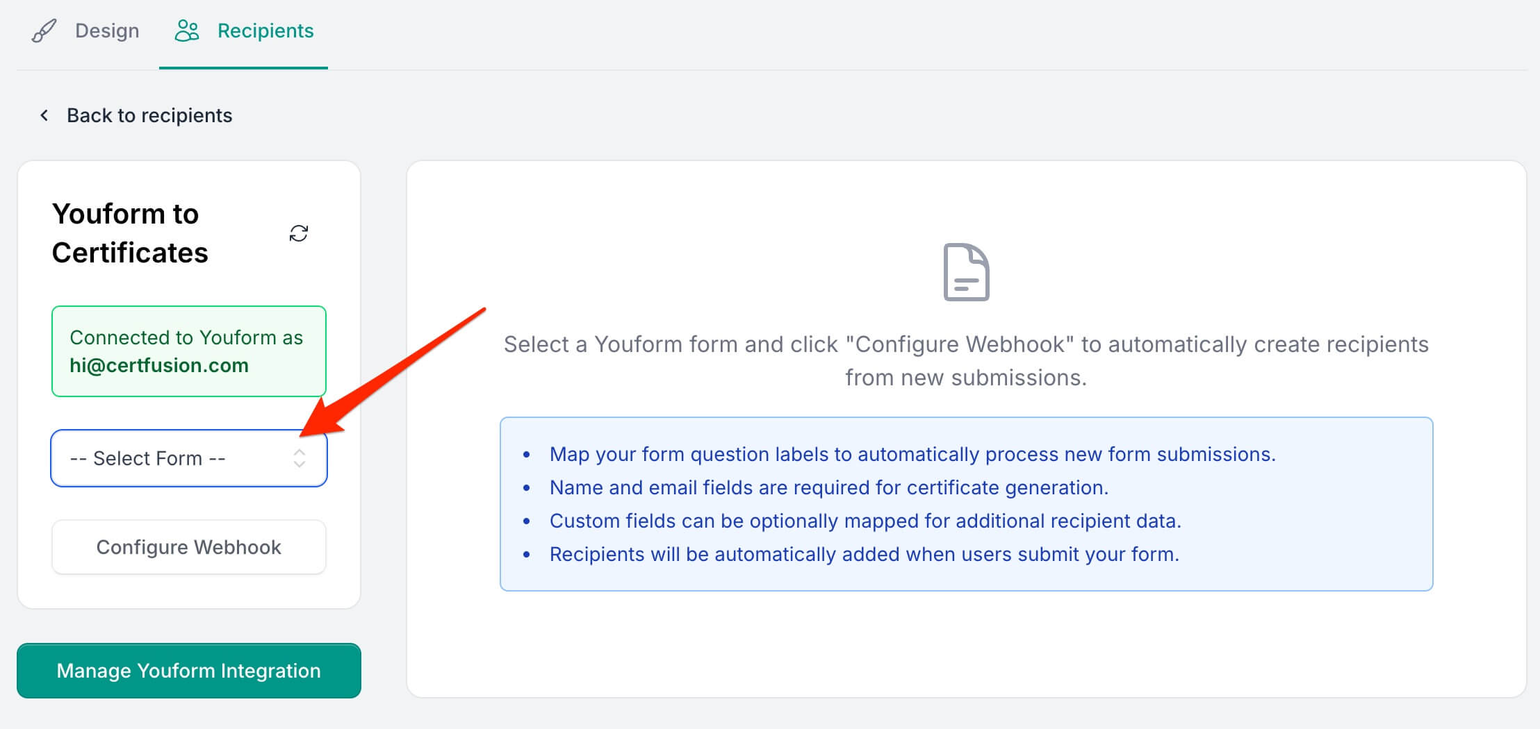Click the Custom fields bullet text
Viewport: 1540px width, 729px height.
[x=865, y=521]
